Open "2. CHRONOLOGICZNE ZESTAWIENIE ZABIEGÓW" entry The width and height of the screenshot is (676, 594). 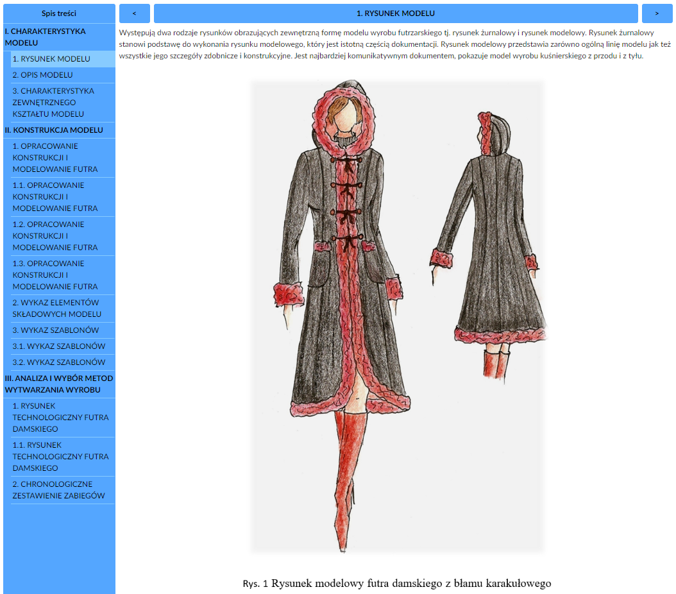[x=63, y=490]
